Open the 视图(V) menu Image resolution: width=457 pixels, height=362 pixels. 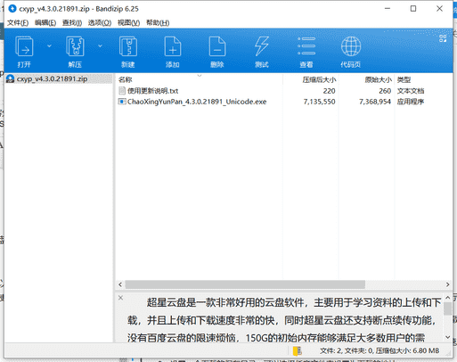pos(128,23)
